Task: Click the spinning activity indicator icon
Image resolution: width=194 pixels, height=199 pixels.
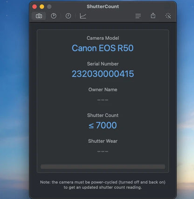Action: 168,16
